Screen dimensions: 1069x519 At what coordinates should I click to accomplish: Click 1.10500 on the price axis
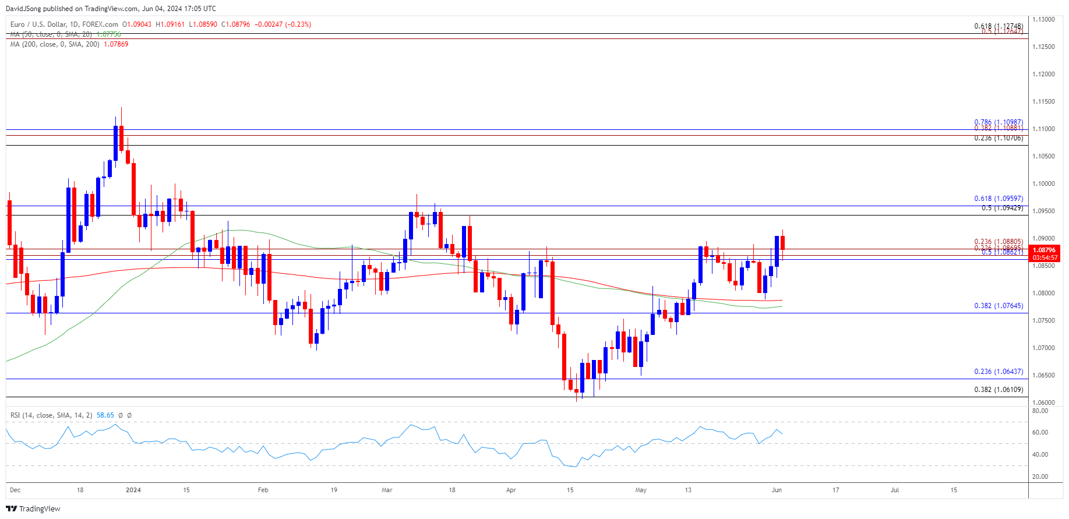pyautogui.click(x=1043, y=156)
